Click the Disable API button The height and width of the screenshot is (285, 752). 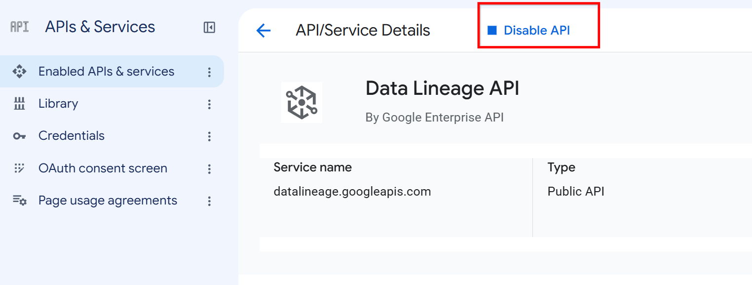(x=528, y=31)
